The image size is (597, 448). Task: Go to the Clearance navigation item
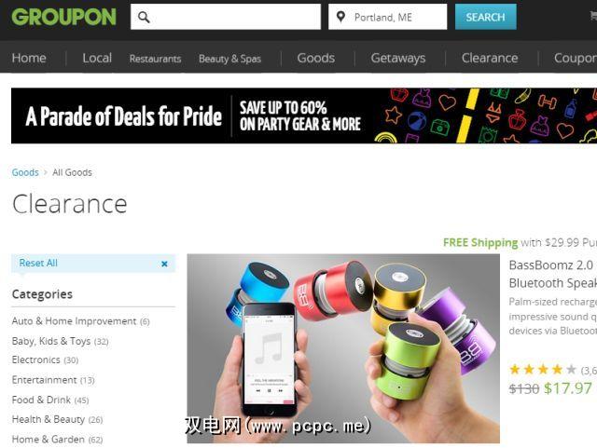[490, 58]
